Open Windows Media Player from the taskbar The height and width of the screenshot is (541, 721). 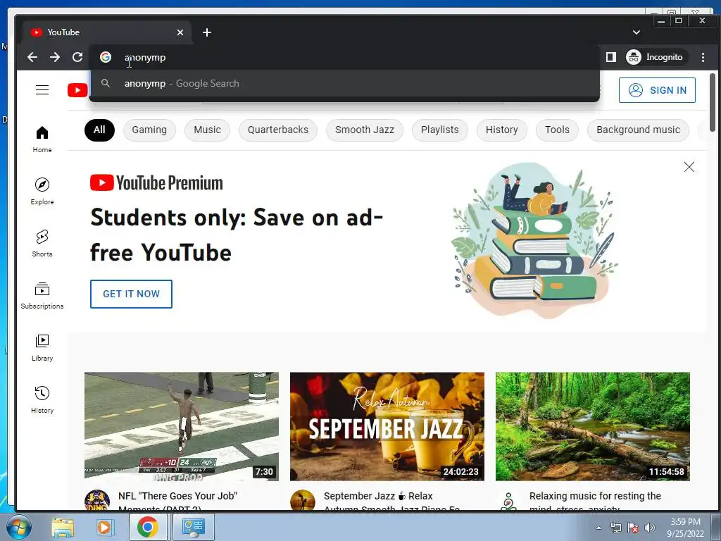coord(104,527)
